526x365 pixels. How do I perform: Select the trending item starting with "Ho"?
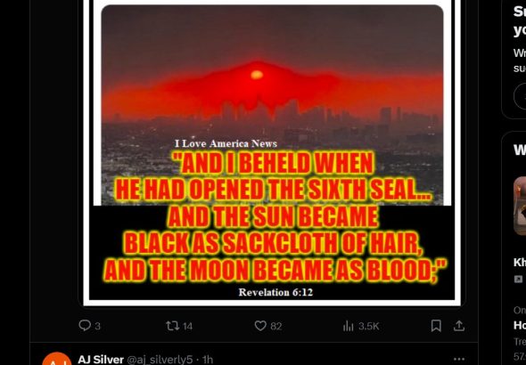point(520,325)
